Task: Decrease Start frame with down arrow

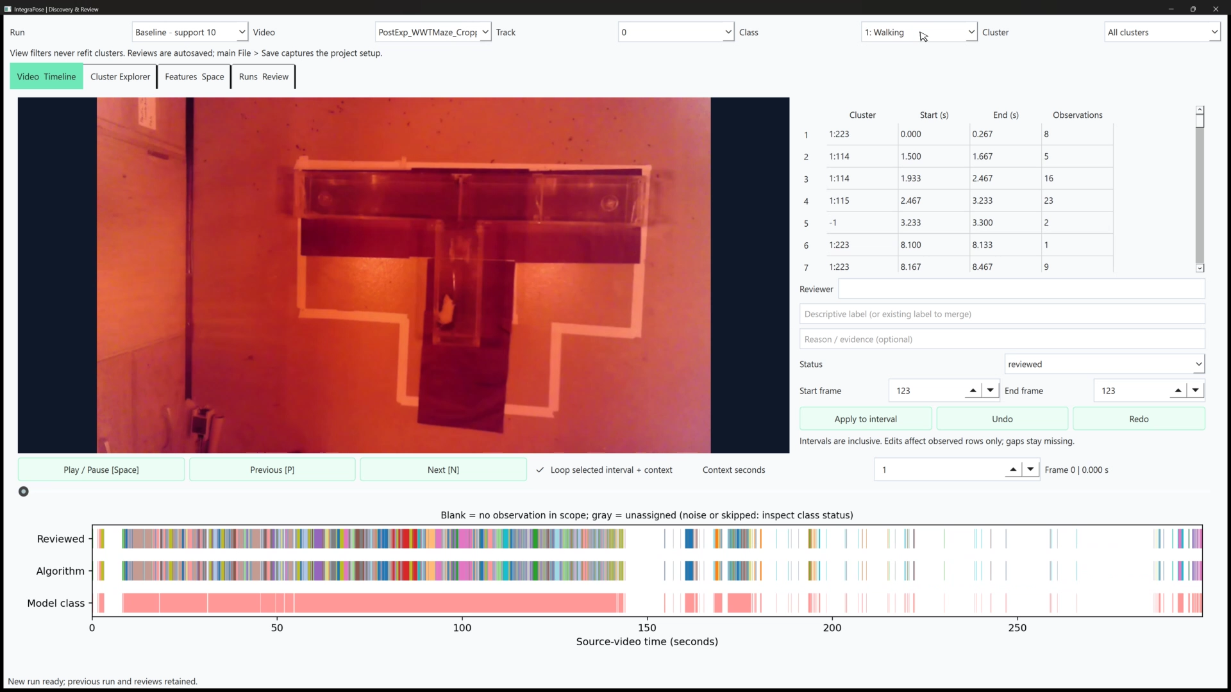Action: 991,390
